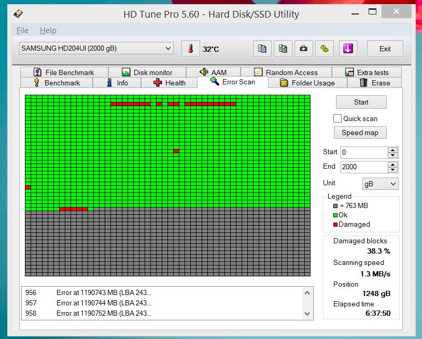
Task: Click the HD Tune app icon in title bar
Action: click(x=18, y=13)
